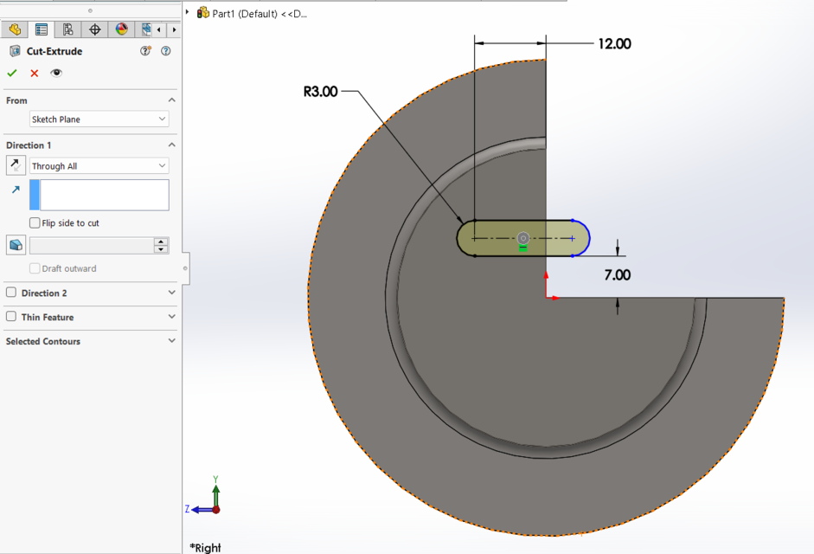
Task: Click the red X to cancel Cut-Extrude
Action: click(x=33, y=73)
